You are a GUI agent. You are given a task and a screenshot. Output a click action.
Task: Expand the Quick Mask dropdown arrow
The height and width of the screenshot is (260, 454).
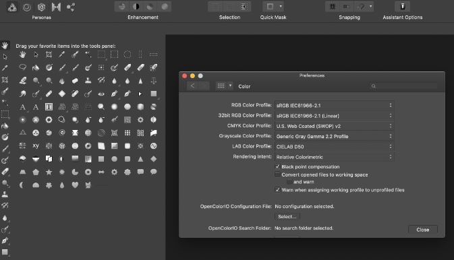[x=281, y=6]
